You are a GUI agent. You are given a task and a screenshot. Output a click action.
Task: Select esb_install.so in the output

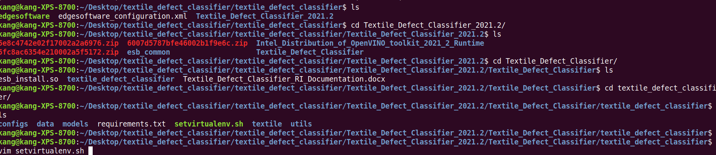pos(29,79)
